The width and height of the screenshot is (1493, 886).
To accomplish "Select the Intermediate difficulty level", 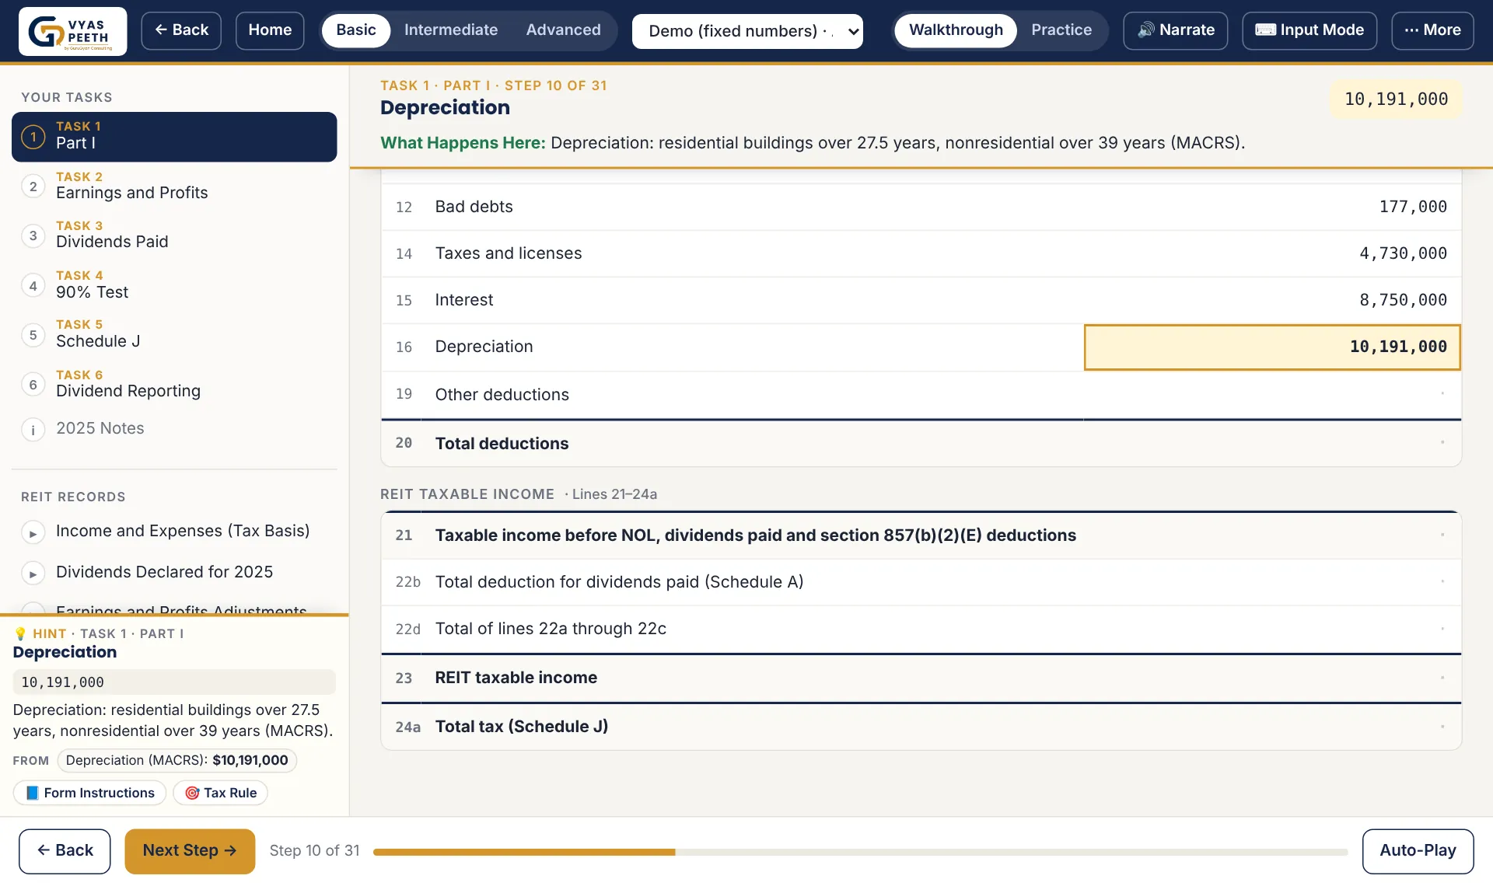I will 451,30.
